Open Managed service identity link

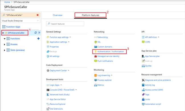tap(108, 56)
